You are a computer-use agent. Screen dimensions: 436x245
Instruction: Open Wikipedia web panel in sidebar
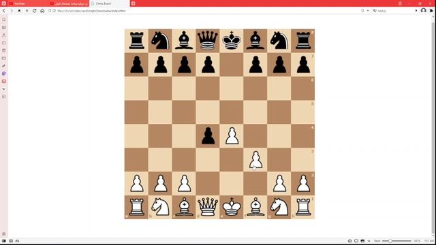[x=4, y=89]
